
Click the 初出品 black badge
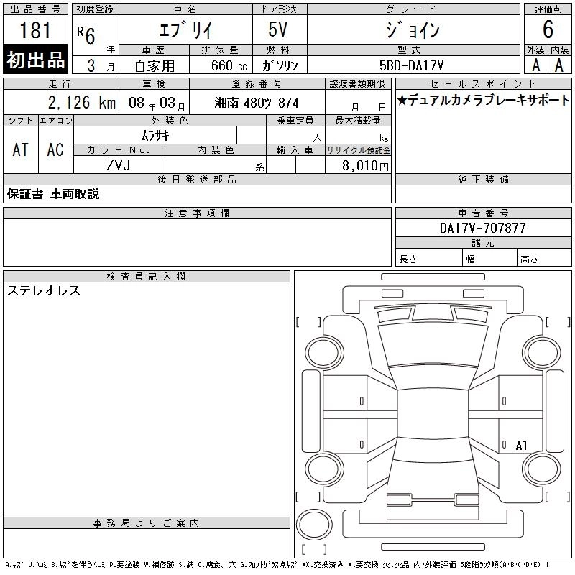click(35, 60)
